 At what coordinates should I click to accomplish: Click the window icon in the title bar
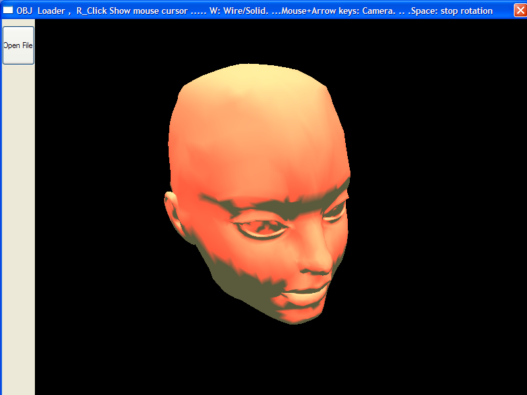8,10
